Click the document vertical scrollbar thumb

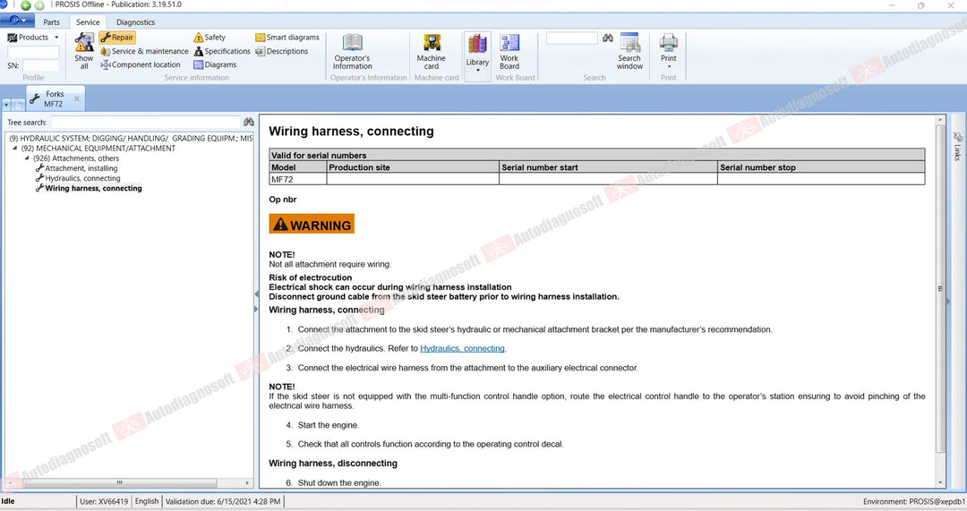click(x=940, y=288)
